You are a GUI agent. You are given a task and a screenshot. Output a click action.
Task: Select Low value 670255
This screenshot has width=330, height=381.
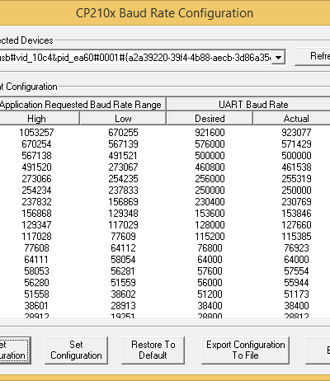[123, 133]
